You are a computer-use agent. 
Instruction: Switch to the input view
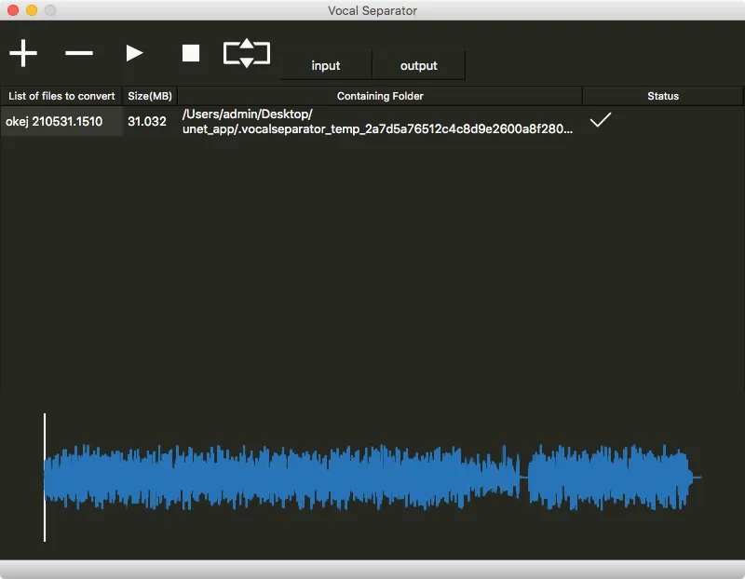pyautogui.click(x=325, y=65)
